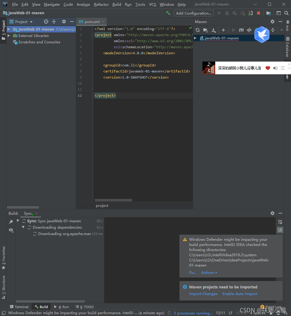Fold the project tag in gutter
Viewport: 291px width, 316px height.
[x=93, y=35]
